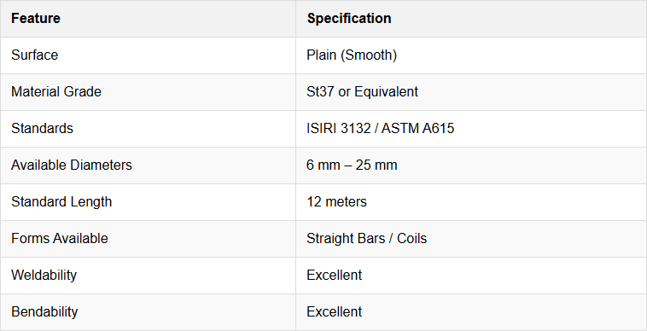Select the Material Grade cell
The image size is (647, 331).
point(56,91)
